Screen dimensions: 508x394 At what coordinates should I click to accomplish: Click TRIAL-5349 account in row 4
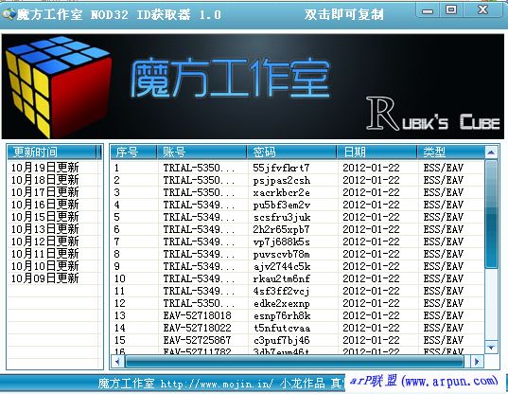point(199,205)
